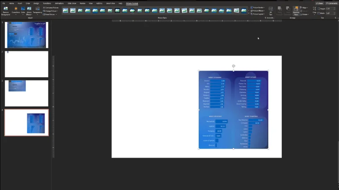
Task: Expand the Picture Styles gallery more arrow
Action: (249, 14)
